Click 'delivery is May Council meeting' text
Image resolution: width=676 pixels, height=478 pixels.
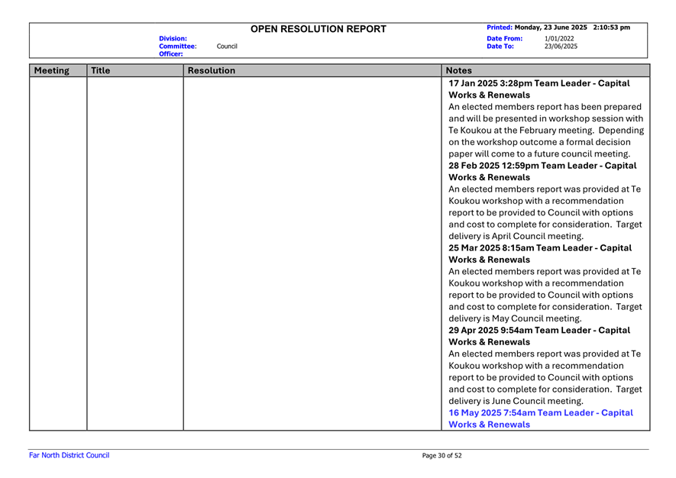click(x=515, y=318)
